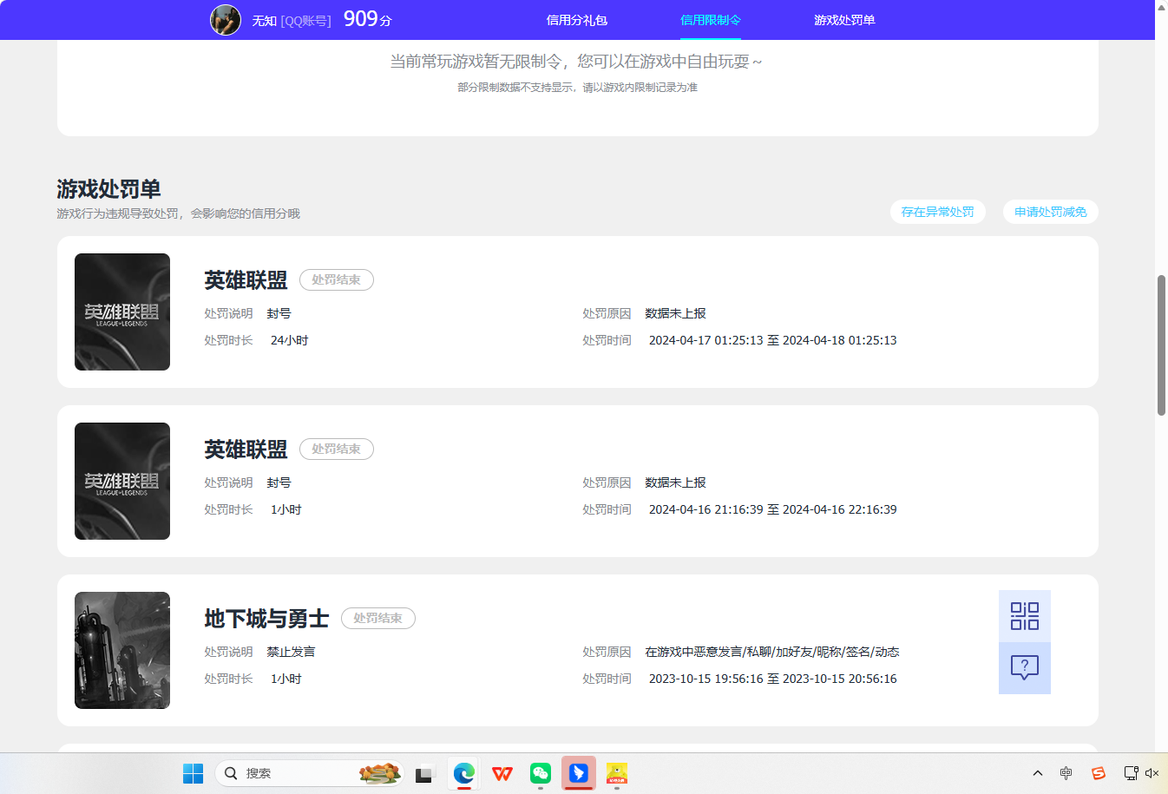The width and height of the screenshot is (1168, 794).
Task: Open the help question bubble icon
Action: pyautogui.click(x=1025, y=668)
